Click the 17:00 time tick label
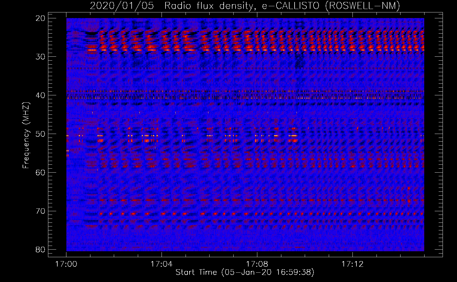 (66, 264)
